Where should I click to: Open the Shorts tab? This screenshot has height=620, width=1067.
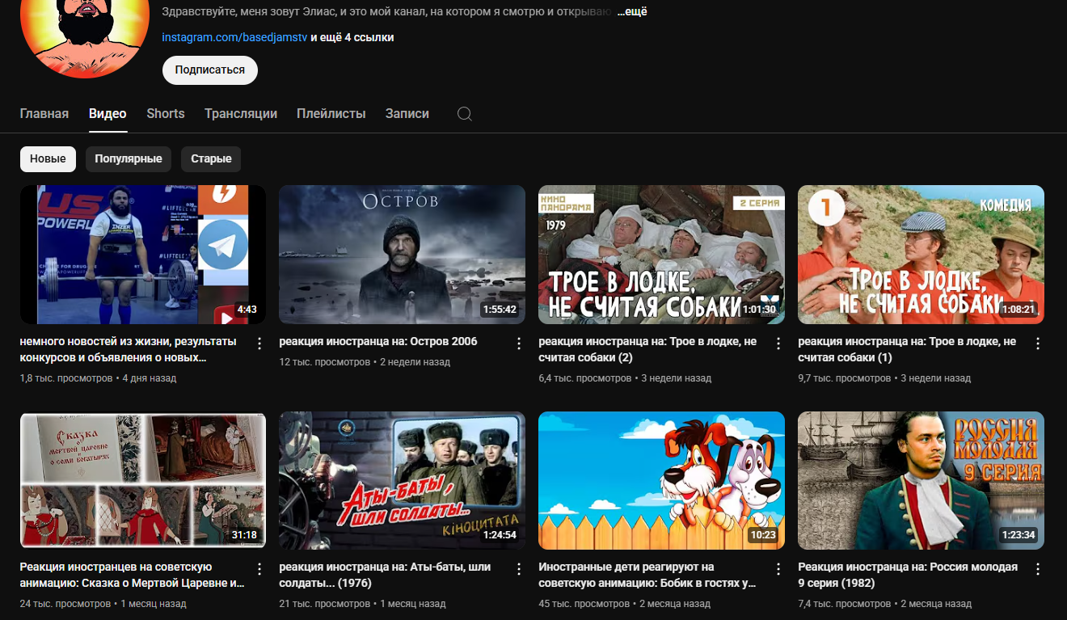point(166,114)
